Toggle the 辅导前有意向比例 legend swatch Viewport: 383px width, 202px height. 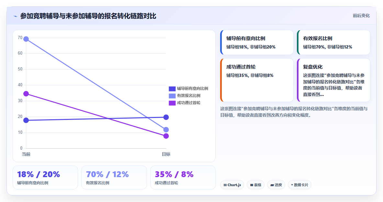coord(172,89)
